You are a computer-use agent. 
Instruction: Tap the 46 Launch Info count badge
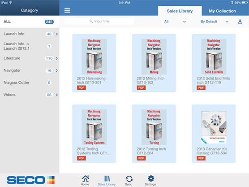click(49, 34)
